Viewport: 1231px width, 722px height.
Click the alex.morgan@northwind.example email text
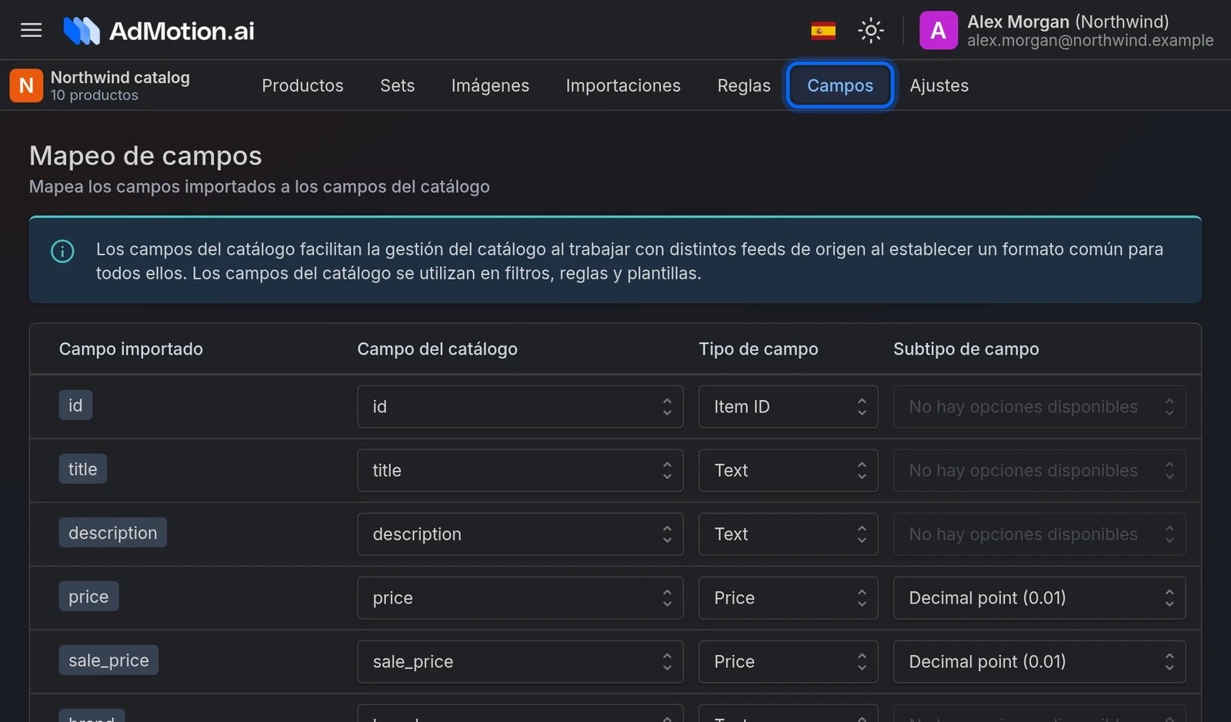point(1090,41)
